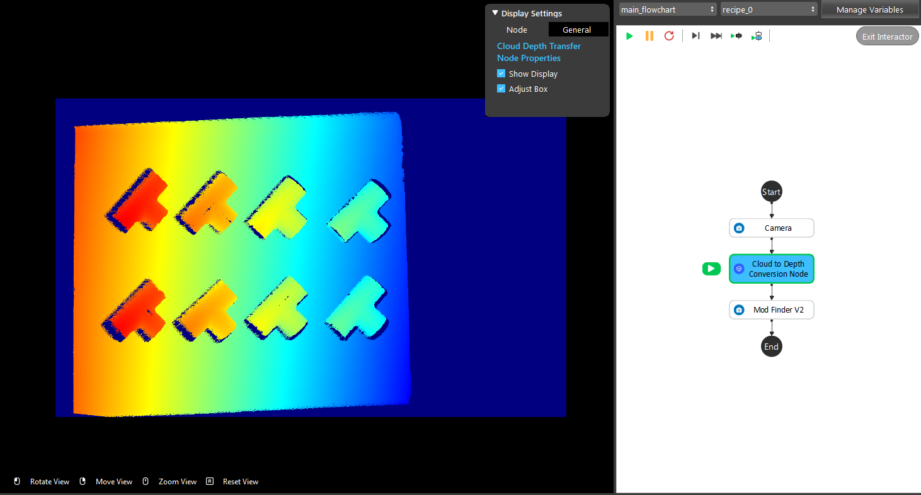The image size is (921, 495).
Task: Click the red reset/reload icon
Action: [669, 36]
